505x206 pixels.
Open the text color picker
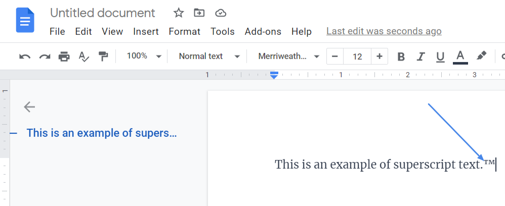pyautogui.click(x=460, y=57)
